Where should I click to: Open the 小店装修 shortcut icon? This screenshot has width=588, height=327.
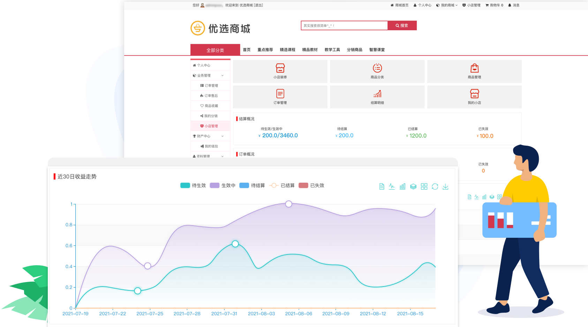pos(280,71)
